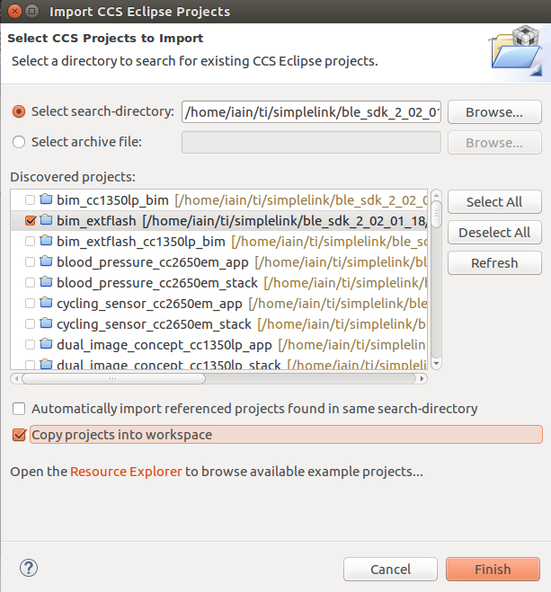
Task: Disable Copy projects into workspace
Action: (x=19, y=435)
